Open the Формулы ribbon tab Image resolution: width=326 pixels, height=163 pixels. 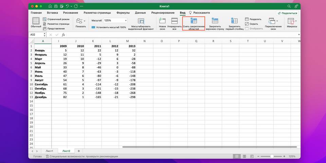pyautogui.click(x=123, y=13)
